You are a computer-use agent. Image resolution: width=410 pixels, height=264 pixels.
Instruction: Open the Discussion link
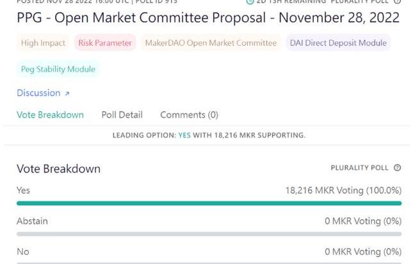pos(38,93)
